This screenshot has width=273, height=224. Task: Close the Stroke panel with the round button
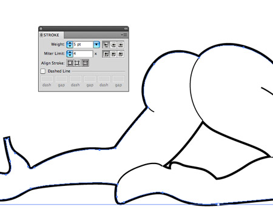click(41, 28)
